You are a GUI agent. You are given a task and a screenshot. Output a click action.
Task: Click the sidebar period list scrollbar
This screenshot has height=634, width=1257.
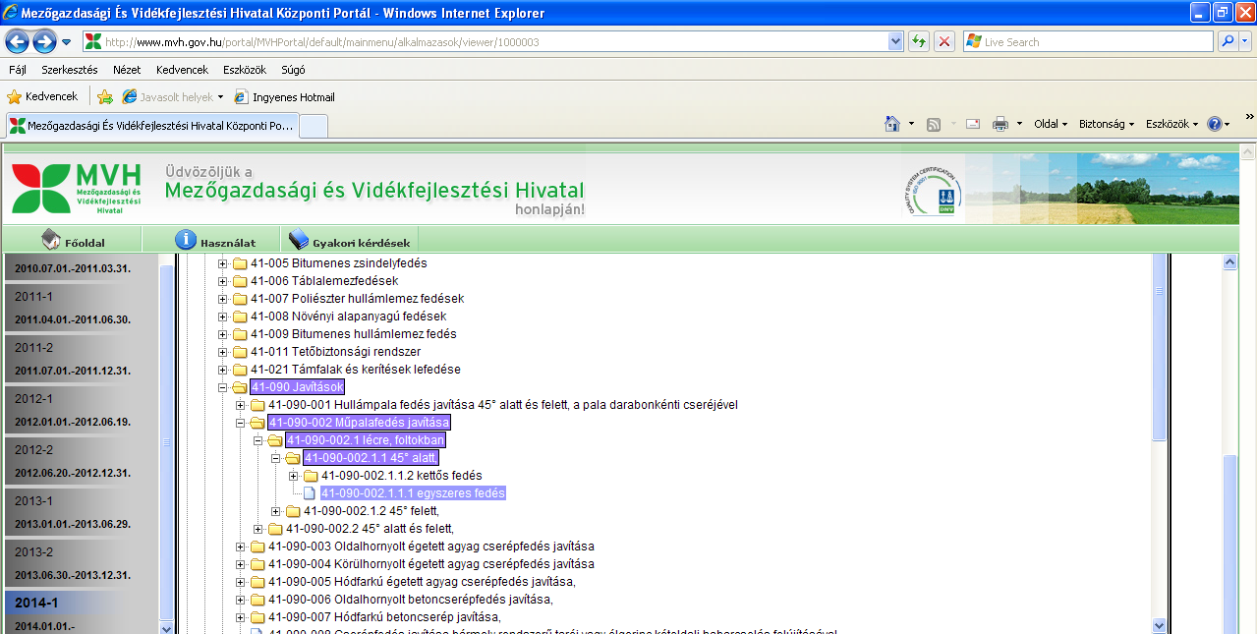pos(165,442)
